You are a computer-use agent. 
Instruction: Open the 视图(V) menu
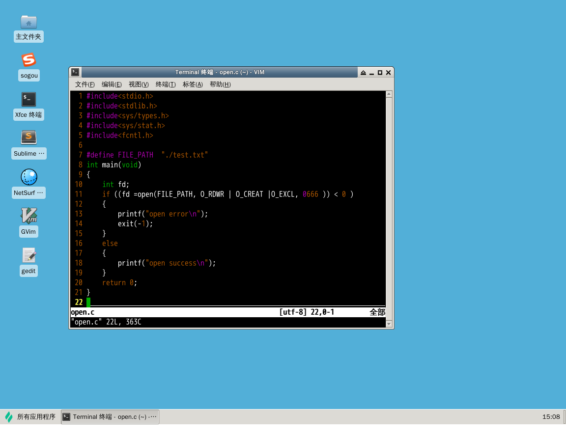click(139, 84)
